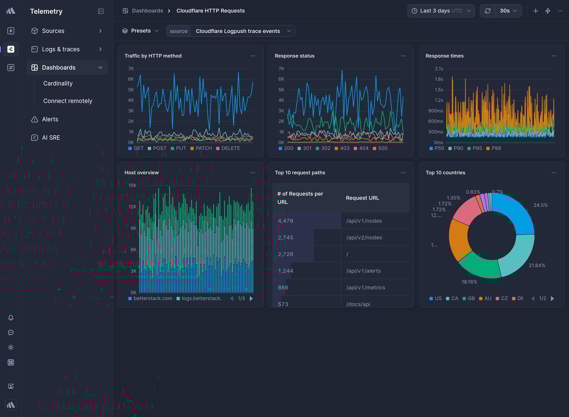Viewport: 569px width, 417px height.
Task: Click the 24.5% blue donut segment
Action: point(518,212)
